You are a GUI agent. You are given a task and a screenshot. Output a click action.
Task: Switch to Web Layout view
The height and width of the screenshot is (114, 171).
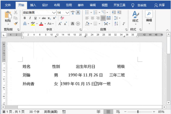118,112
